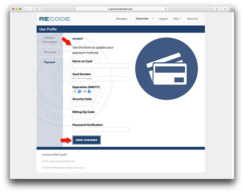The width and height of the screenshot is (244, 193).
Task: Go back with browser back arrow
Action: click(26, 9)
